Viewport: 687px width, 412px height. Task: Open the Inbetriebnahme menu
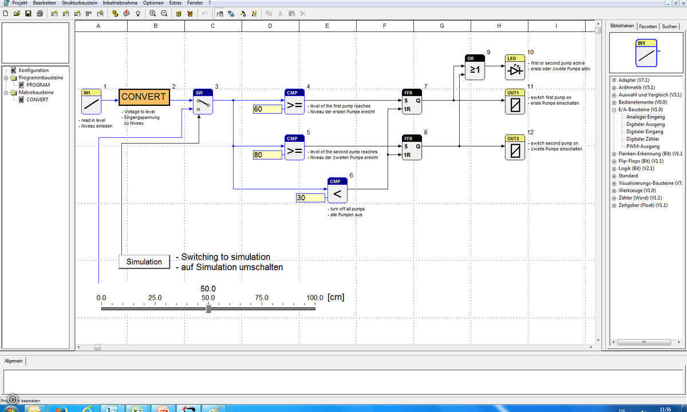click(121, 3)
